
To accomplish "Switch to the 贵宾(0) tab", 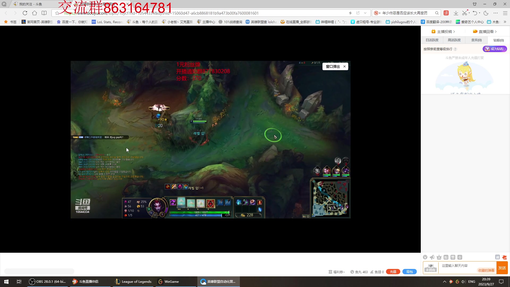I will click(x=476, y=40).
